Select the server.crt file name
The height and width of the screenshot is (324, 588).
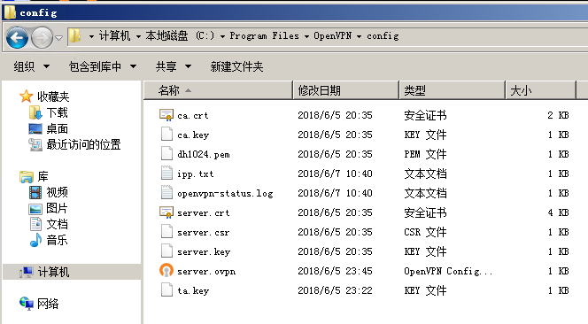coord(204,213)
